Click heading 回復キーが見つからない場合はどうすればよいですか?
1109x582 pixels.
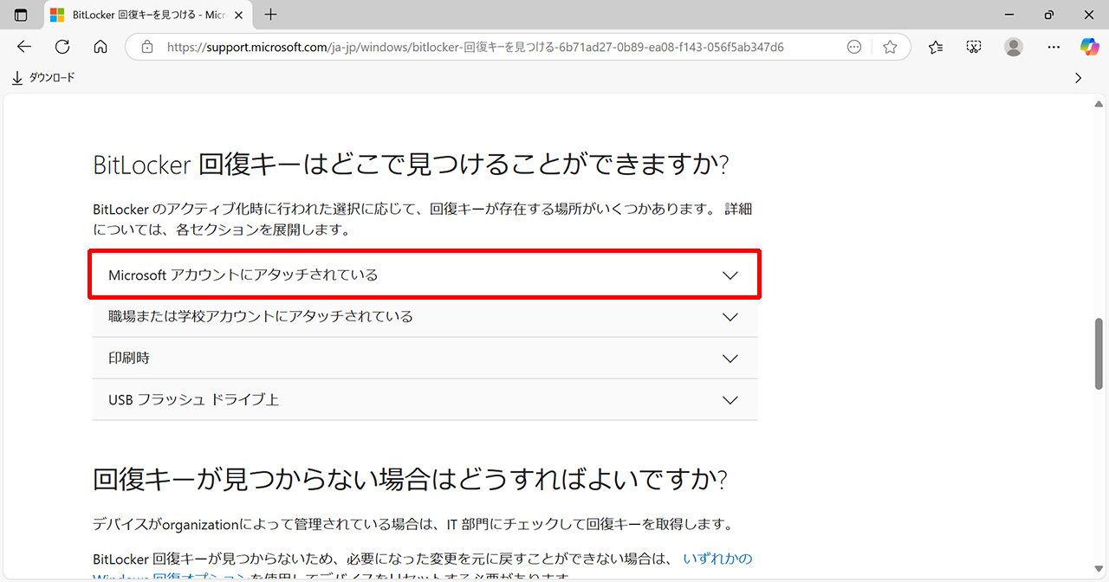tap(410, 479)
